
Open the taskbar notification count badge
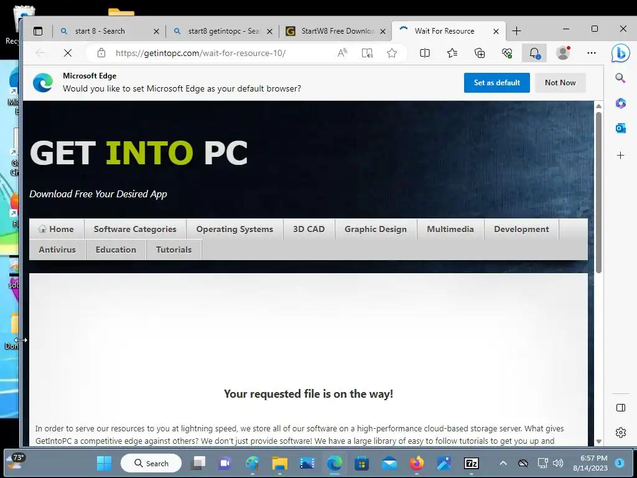(x=620, y=463)
